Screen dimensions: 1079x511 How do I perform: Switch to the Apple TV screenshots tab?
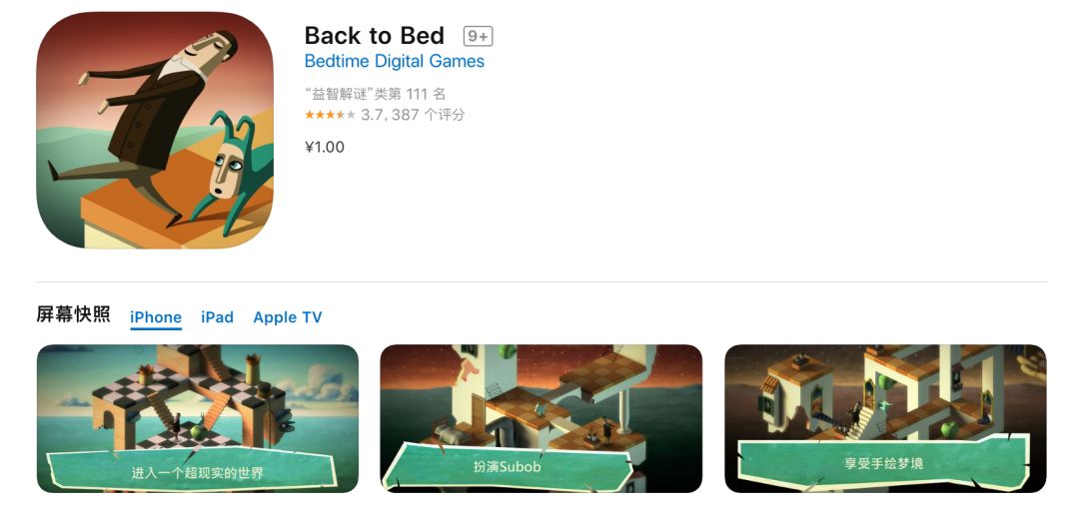288,317
